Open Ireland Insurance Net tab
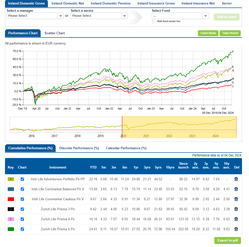249x247 pixels. pyautogui.click(x=198, y=3)
